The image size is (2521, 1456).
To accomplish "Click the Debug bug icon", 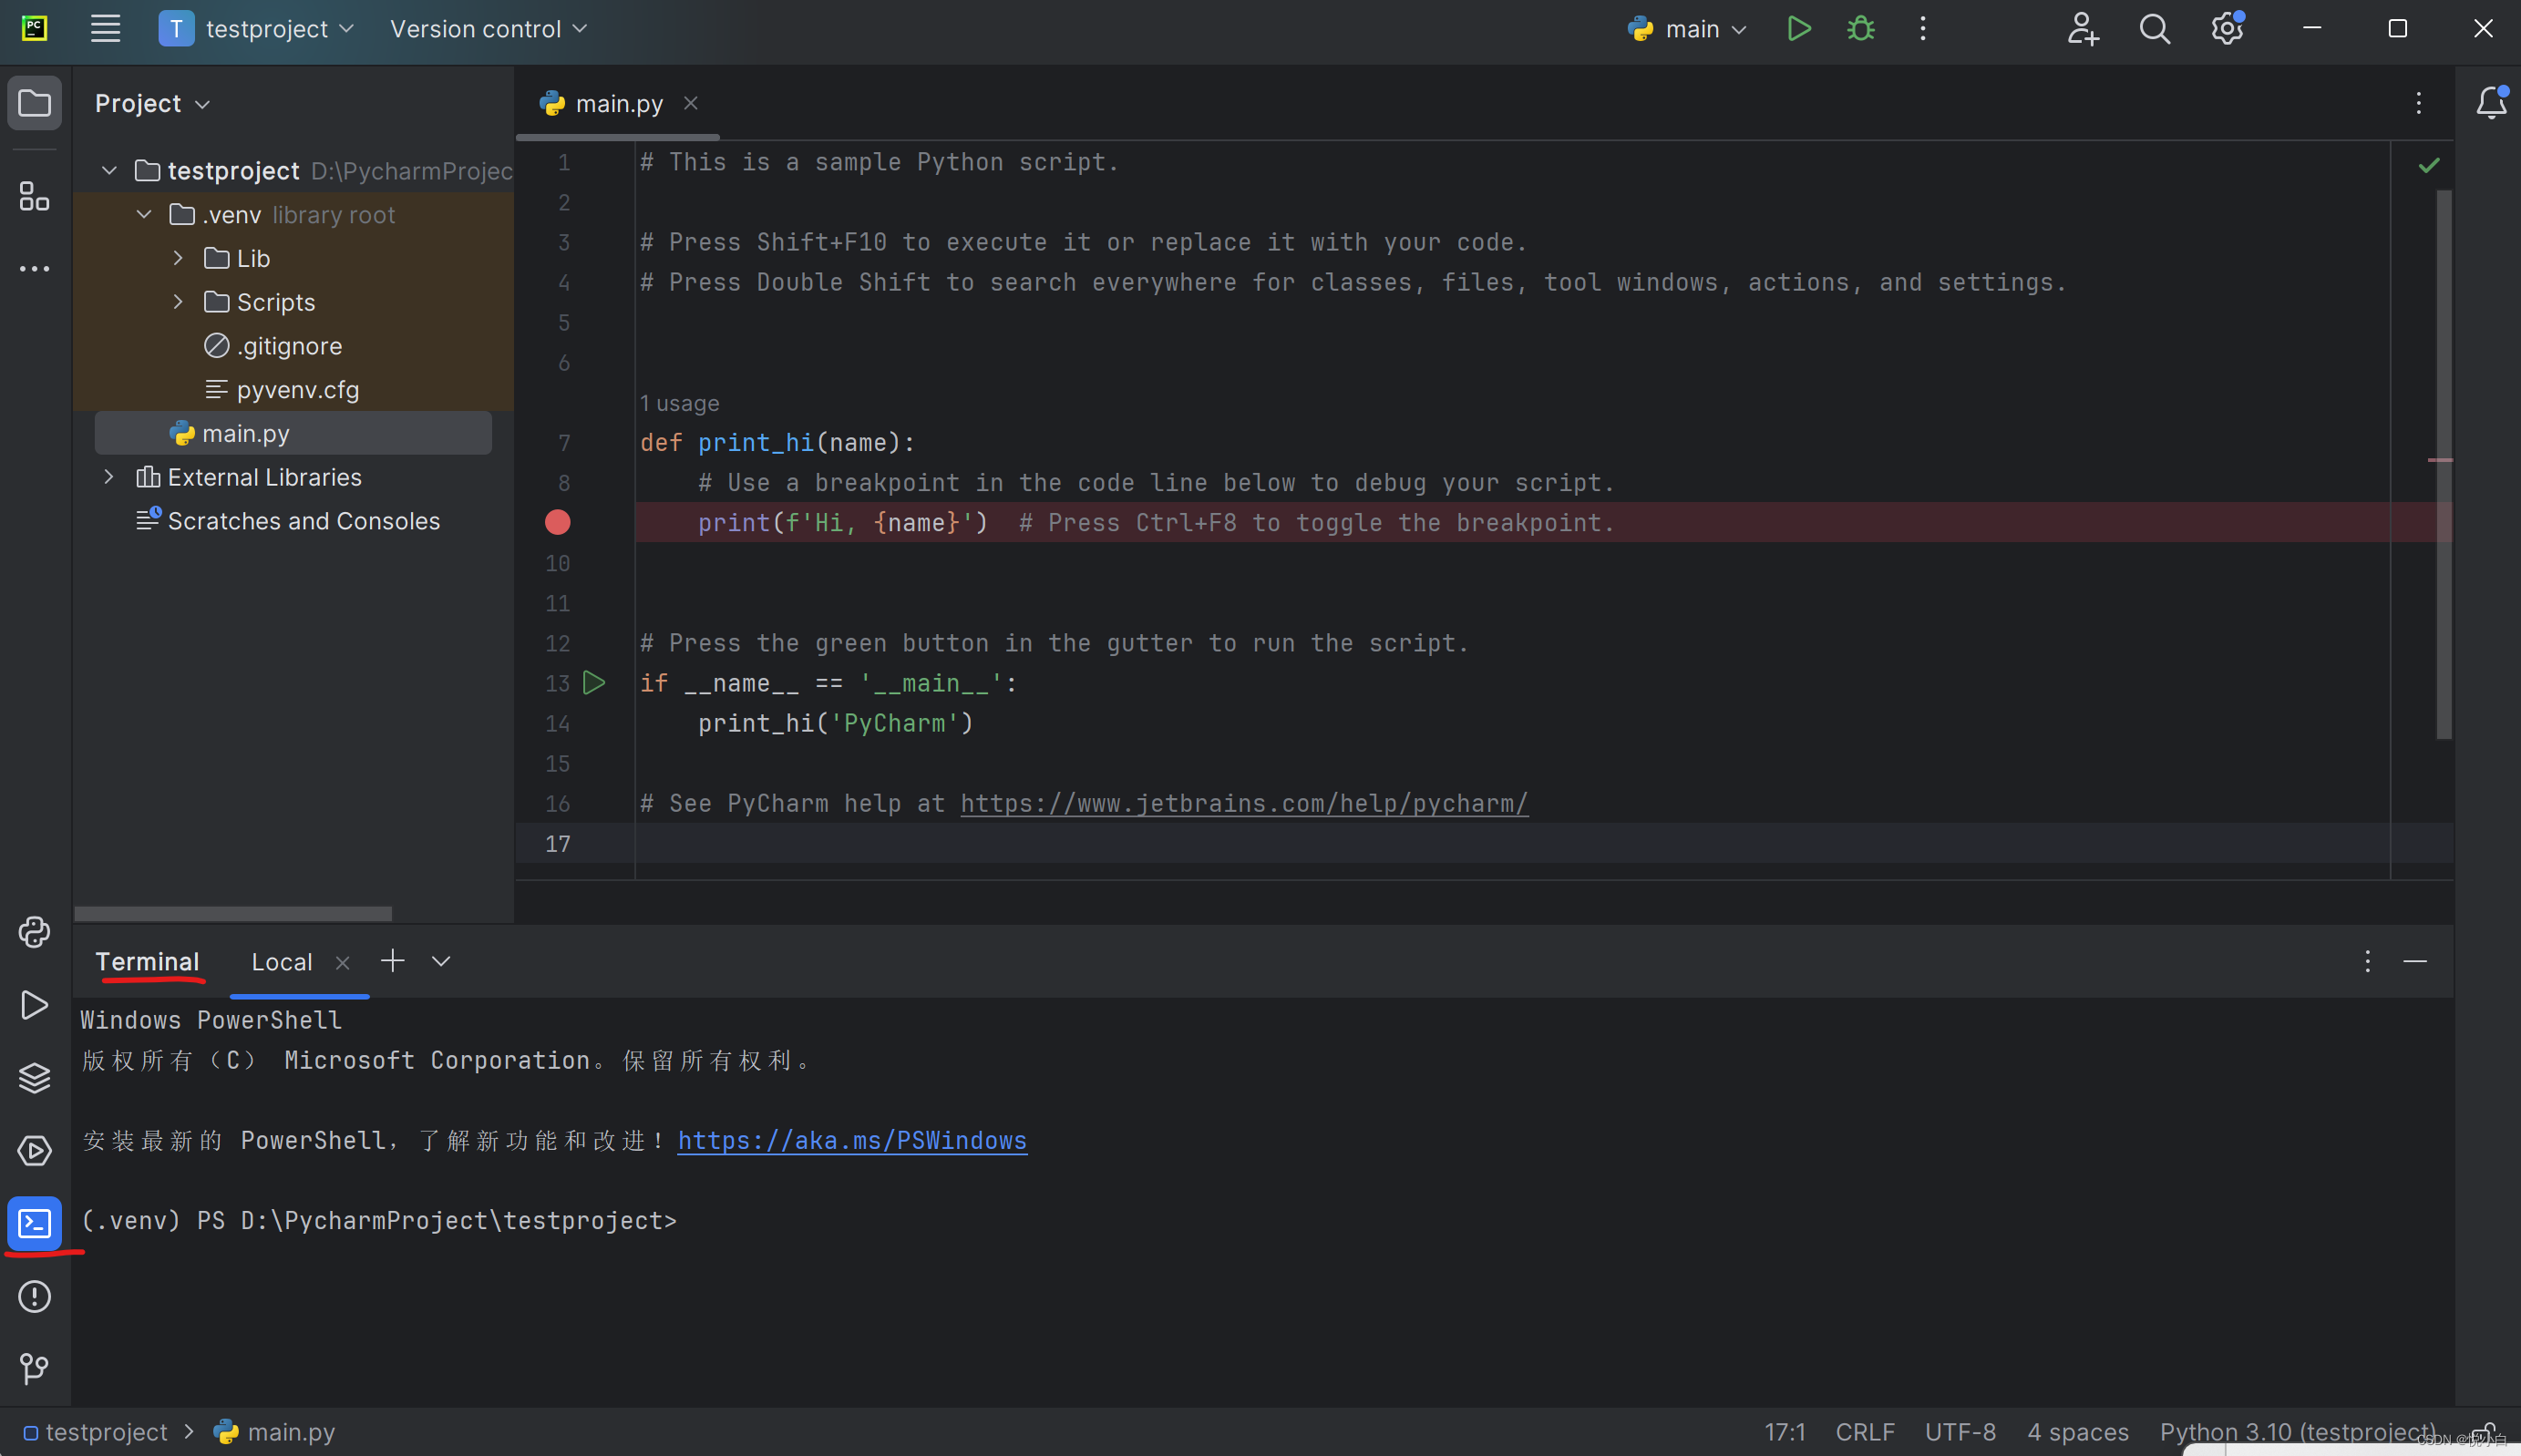I will tap(1860, 29).
